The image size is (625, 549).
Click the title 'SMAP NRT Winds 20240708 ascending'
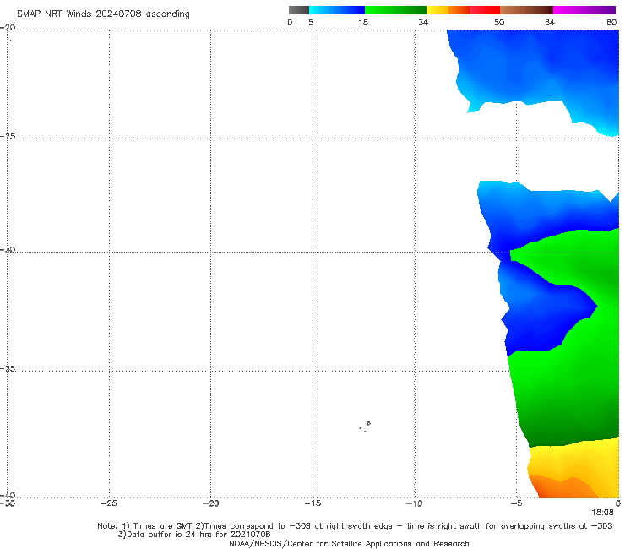[103, 14]
